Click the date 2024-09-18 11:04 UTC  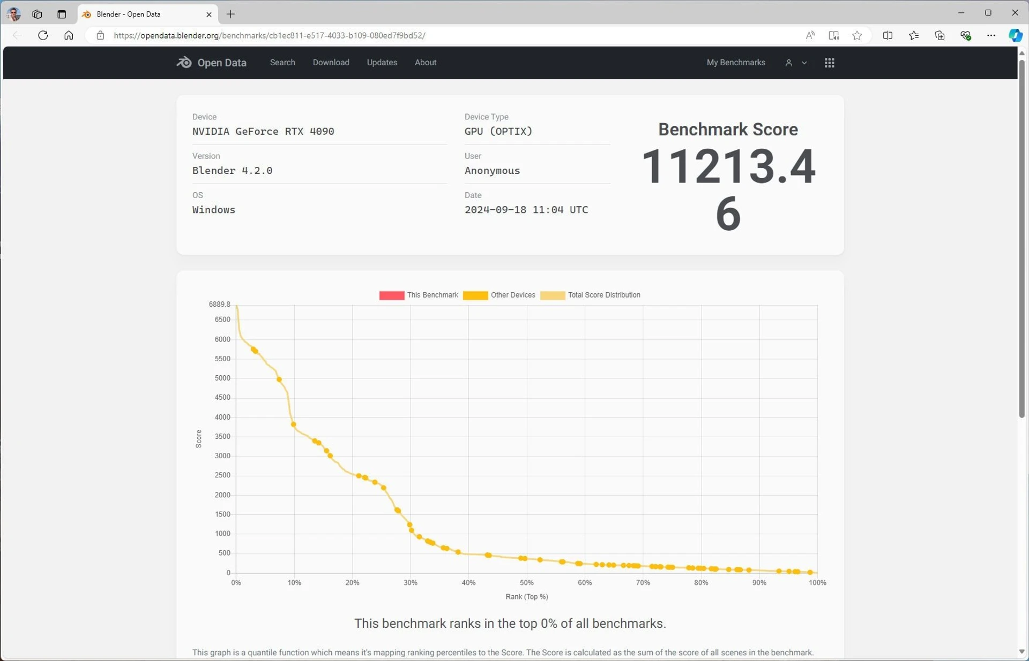(526, 210)
